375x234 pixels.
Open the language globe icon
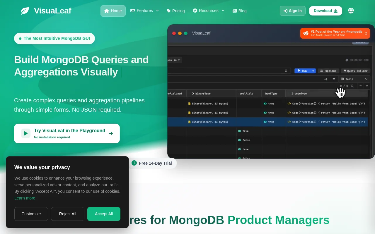point(351,11)
